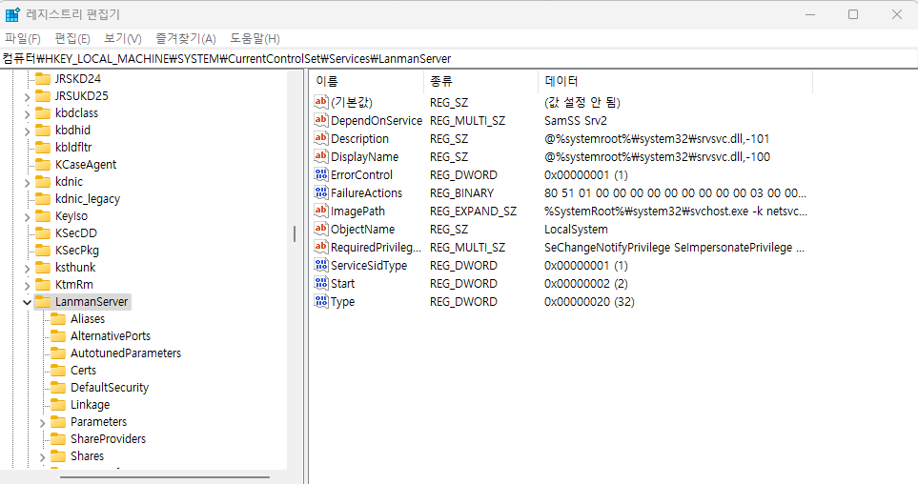
Task: Expand the KtmRm key node
Action: [26, 285]
